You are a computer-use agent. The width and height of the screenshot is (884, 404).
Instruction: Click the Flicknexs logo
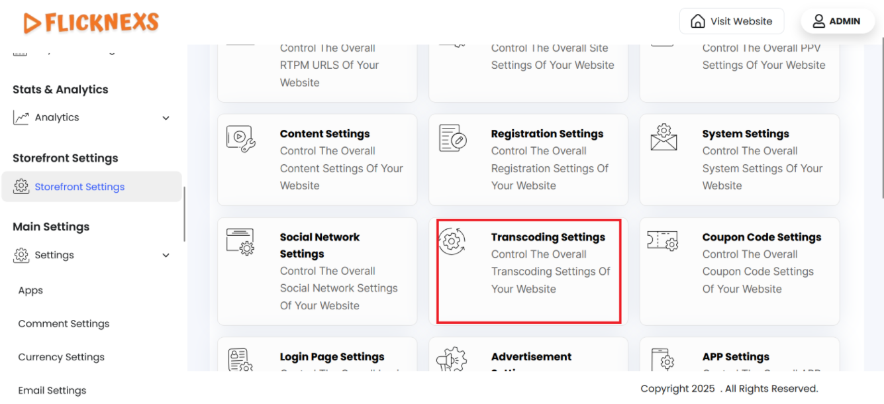pyautogui.click(x=91, y=23)
